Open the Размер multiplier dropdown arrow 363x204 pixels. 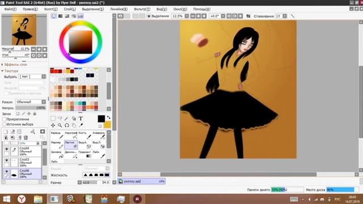[79, 182]
